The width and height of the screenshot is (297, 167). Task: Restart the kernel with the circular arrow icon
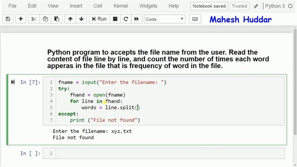[x=126, y=19]
